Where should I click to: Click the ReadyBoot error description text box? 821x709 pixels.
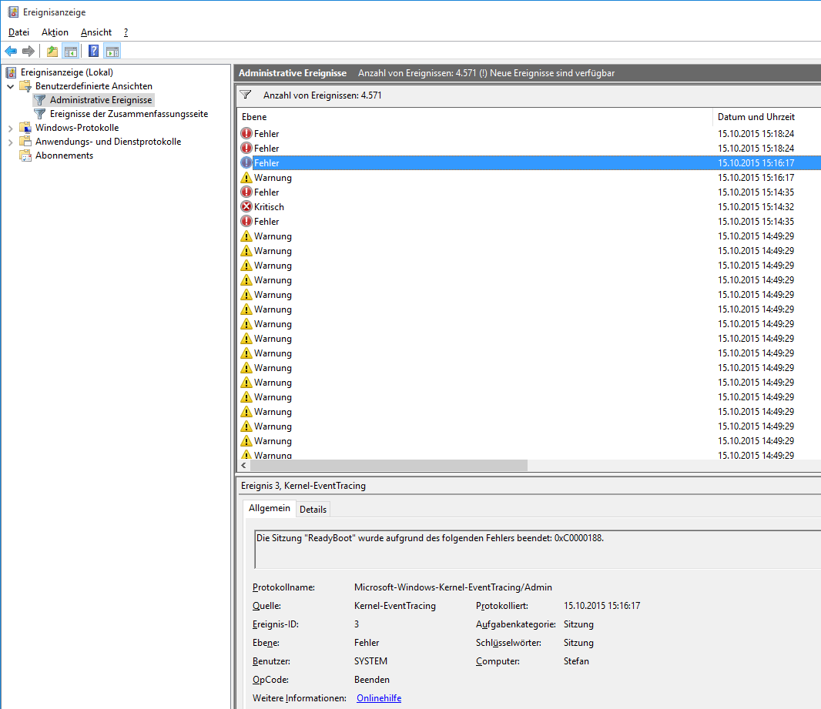coord(538,550)
